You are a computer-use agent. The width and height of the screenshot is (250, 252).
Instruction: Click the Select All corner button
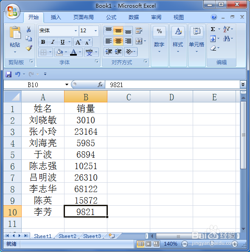tap(13, 96)
